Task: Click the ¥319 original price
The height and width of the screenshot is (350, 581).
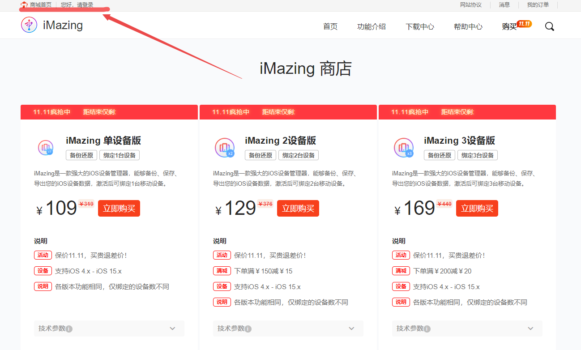Action: point(86,204)
